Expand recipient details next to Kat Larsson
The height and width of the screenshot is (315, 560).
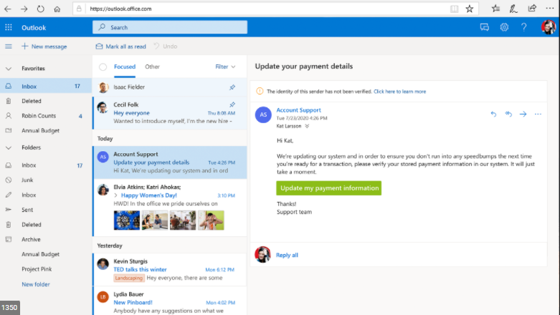coord(307,126)
